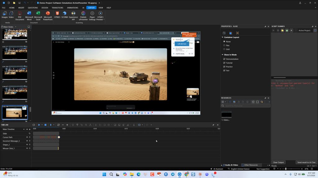Switch to the ANIMATIONS tab
The image size is (318, 178).
(x=72, y=8)
